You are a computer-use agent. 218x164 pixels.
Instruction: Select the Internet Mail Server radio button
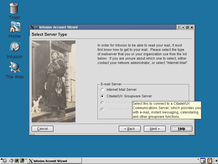(x=102, y=90)
